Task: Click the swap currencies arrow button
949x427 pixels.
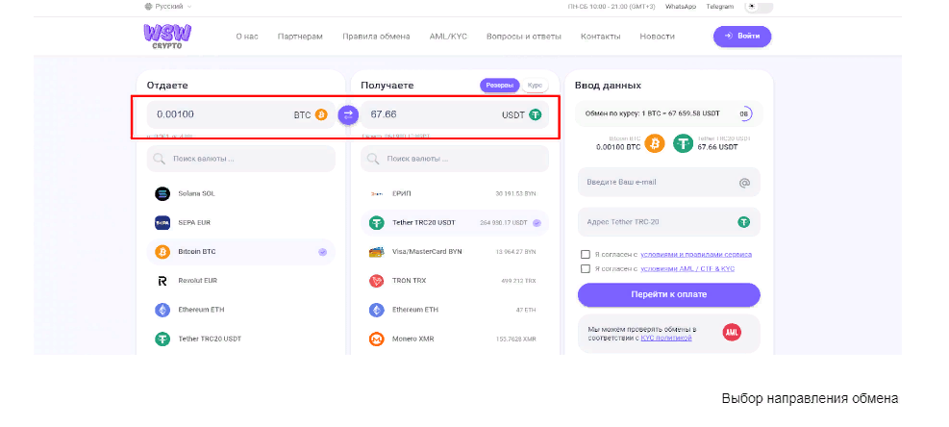Action: pos(348,114)
